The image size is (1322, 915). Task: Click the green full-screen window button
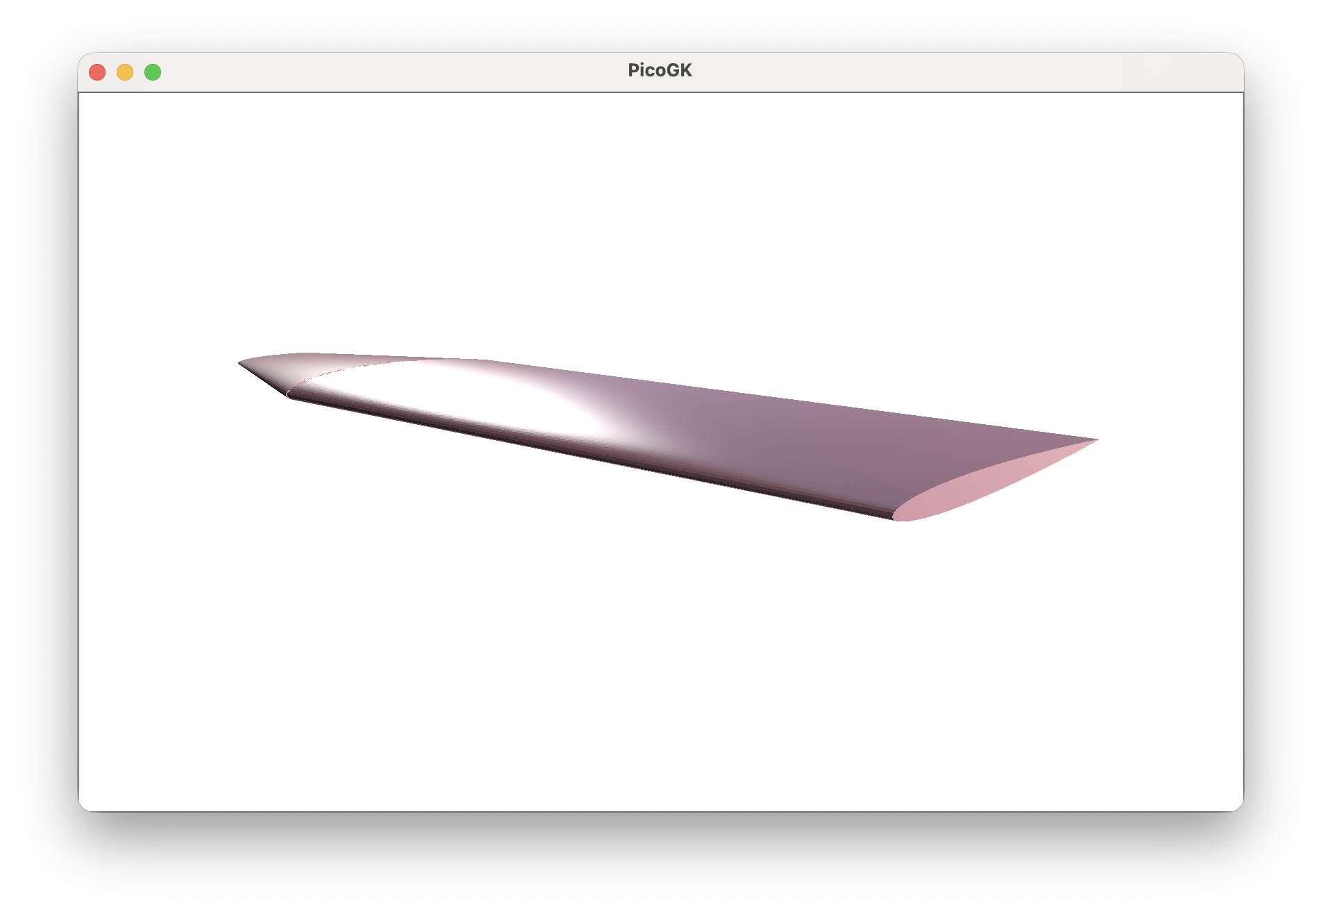tap(153, 72)
